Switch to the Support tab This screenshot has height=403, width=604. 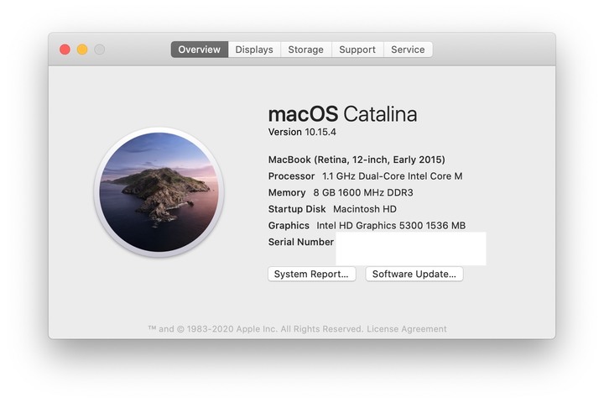click(357, 50)
